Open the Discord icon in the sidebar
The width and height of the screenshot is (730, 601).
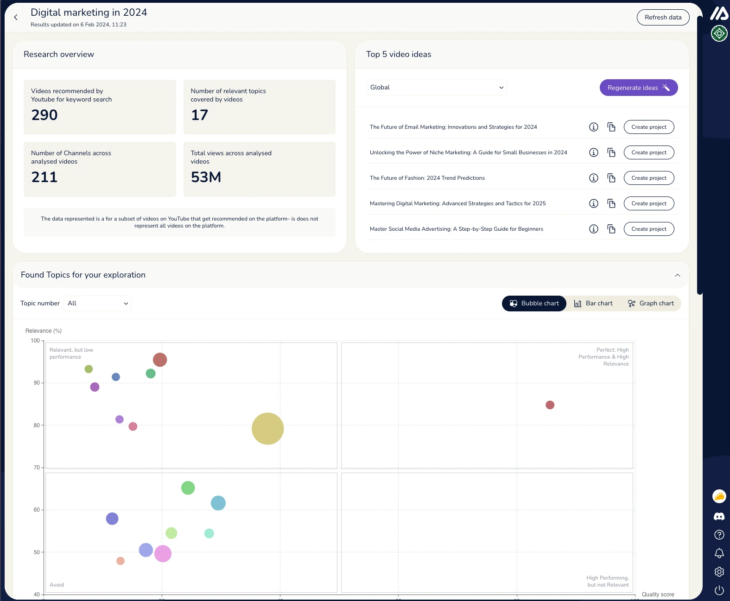click(x=719, y=516)
